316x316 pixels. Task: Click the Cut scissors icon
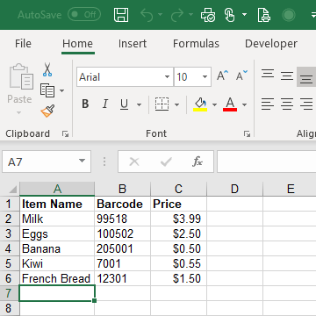point(47,69)
